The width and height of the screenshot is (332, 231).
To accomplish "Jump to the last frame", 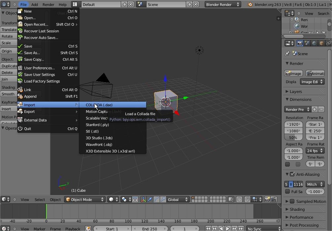I will click(x=241, y=229).
